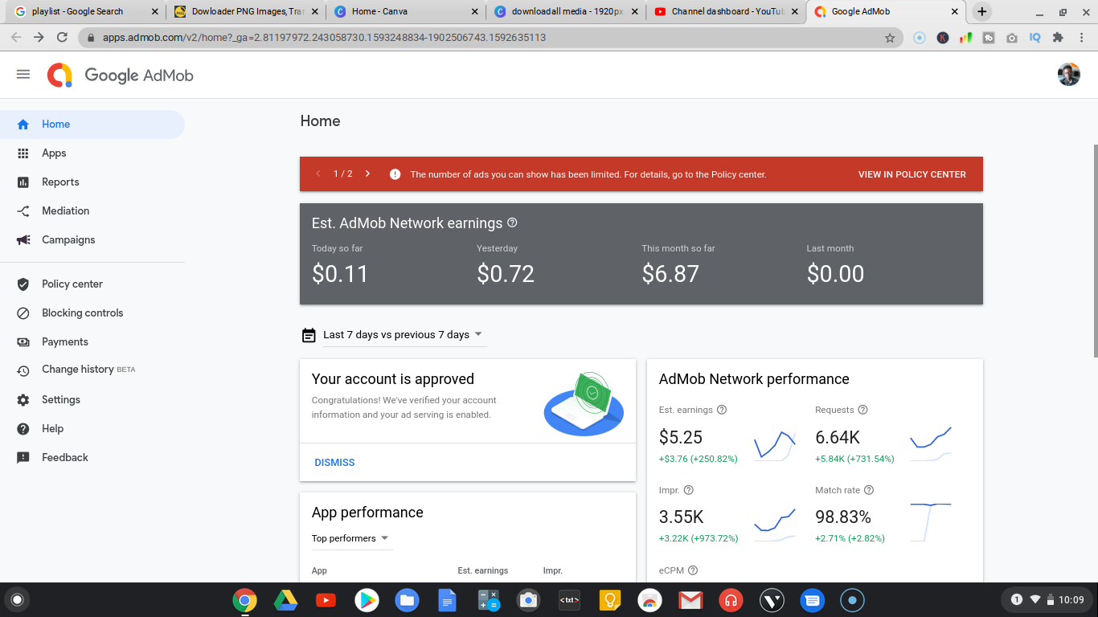Image resolution: width=1098 pixels, height=617 pixels.
Task: Click the Settings gear icon
Action: coord(23,400)
